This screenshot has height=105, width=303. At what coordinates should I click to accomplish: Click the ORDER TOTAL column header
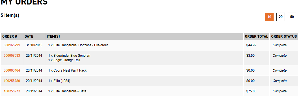coord(256,36)
